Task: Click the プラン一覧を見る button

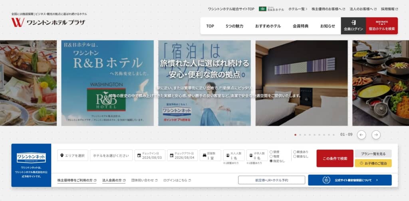Action: pyautogui.click(x=373, y=154)
